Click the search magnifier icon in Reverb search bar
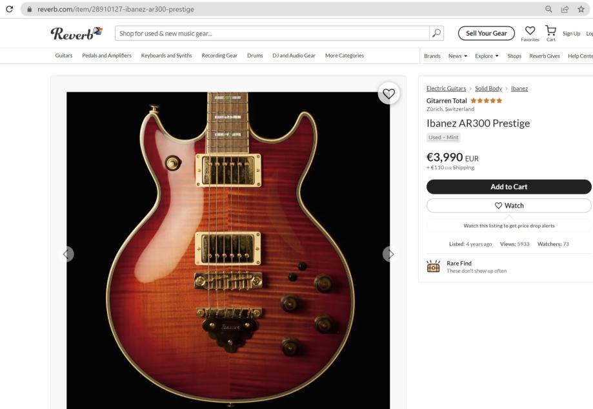 (x=437, y=34)
